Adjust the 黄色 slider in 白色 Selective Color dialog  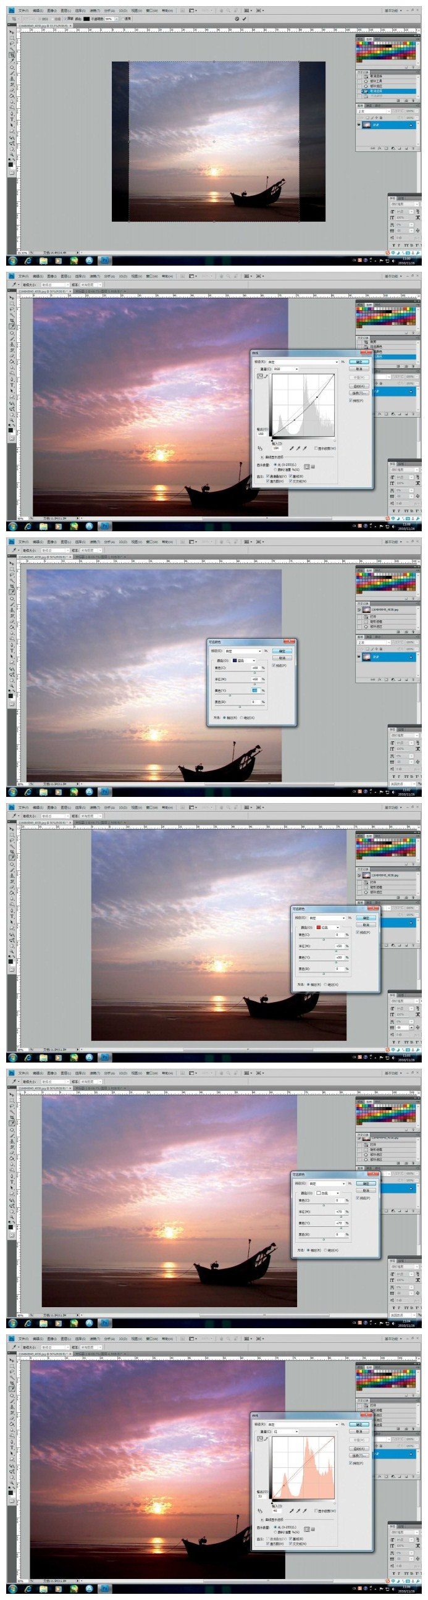point(340,1227)
